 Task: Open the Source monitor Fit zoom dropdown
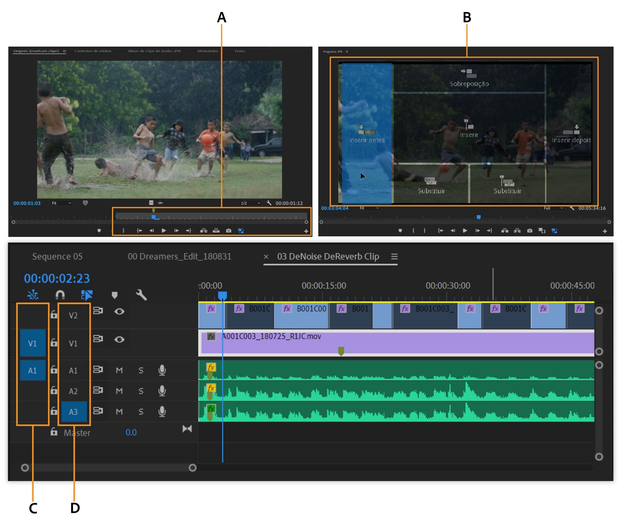click(x=61, y=203)
